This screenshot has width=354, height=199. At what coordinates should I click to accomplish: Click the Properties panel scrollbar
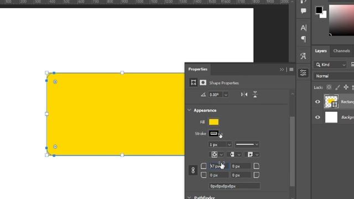click(x=292, y=151)
